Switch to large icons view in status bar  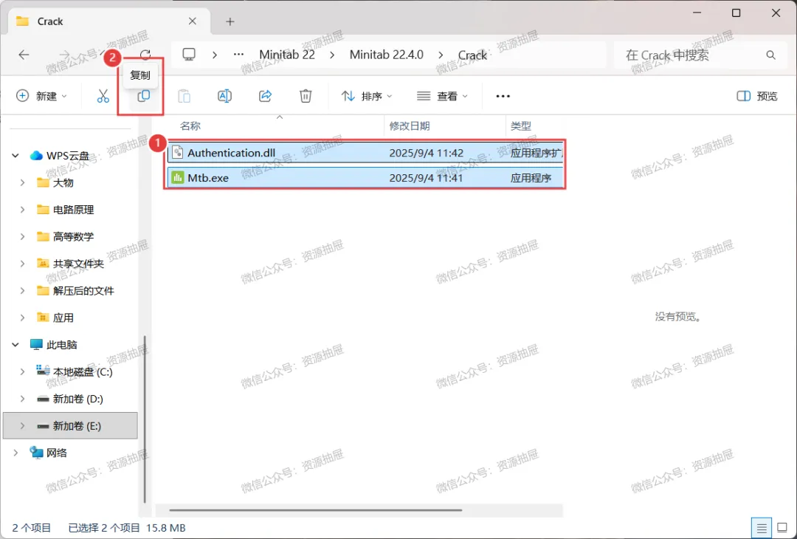pyautogui.click(x=782, y=528)
